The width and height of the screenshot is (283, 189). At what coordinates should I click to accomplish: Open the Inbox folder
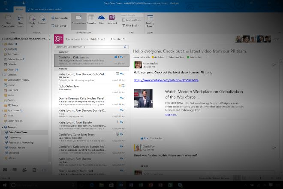click(x=10, y=44)
